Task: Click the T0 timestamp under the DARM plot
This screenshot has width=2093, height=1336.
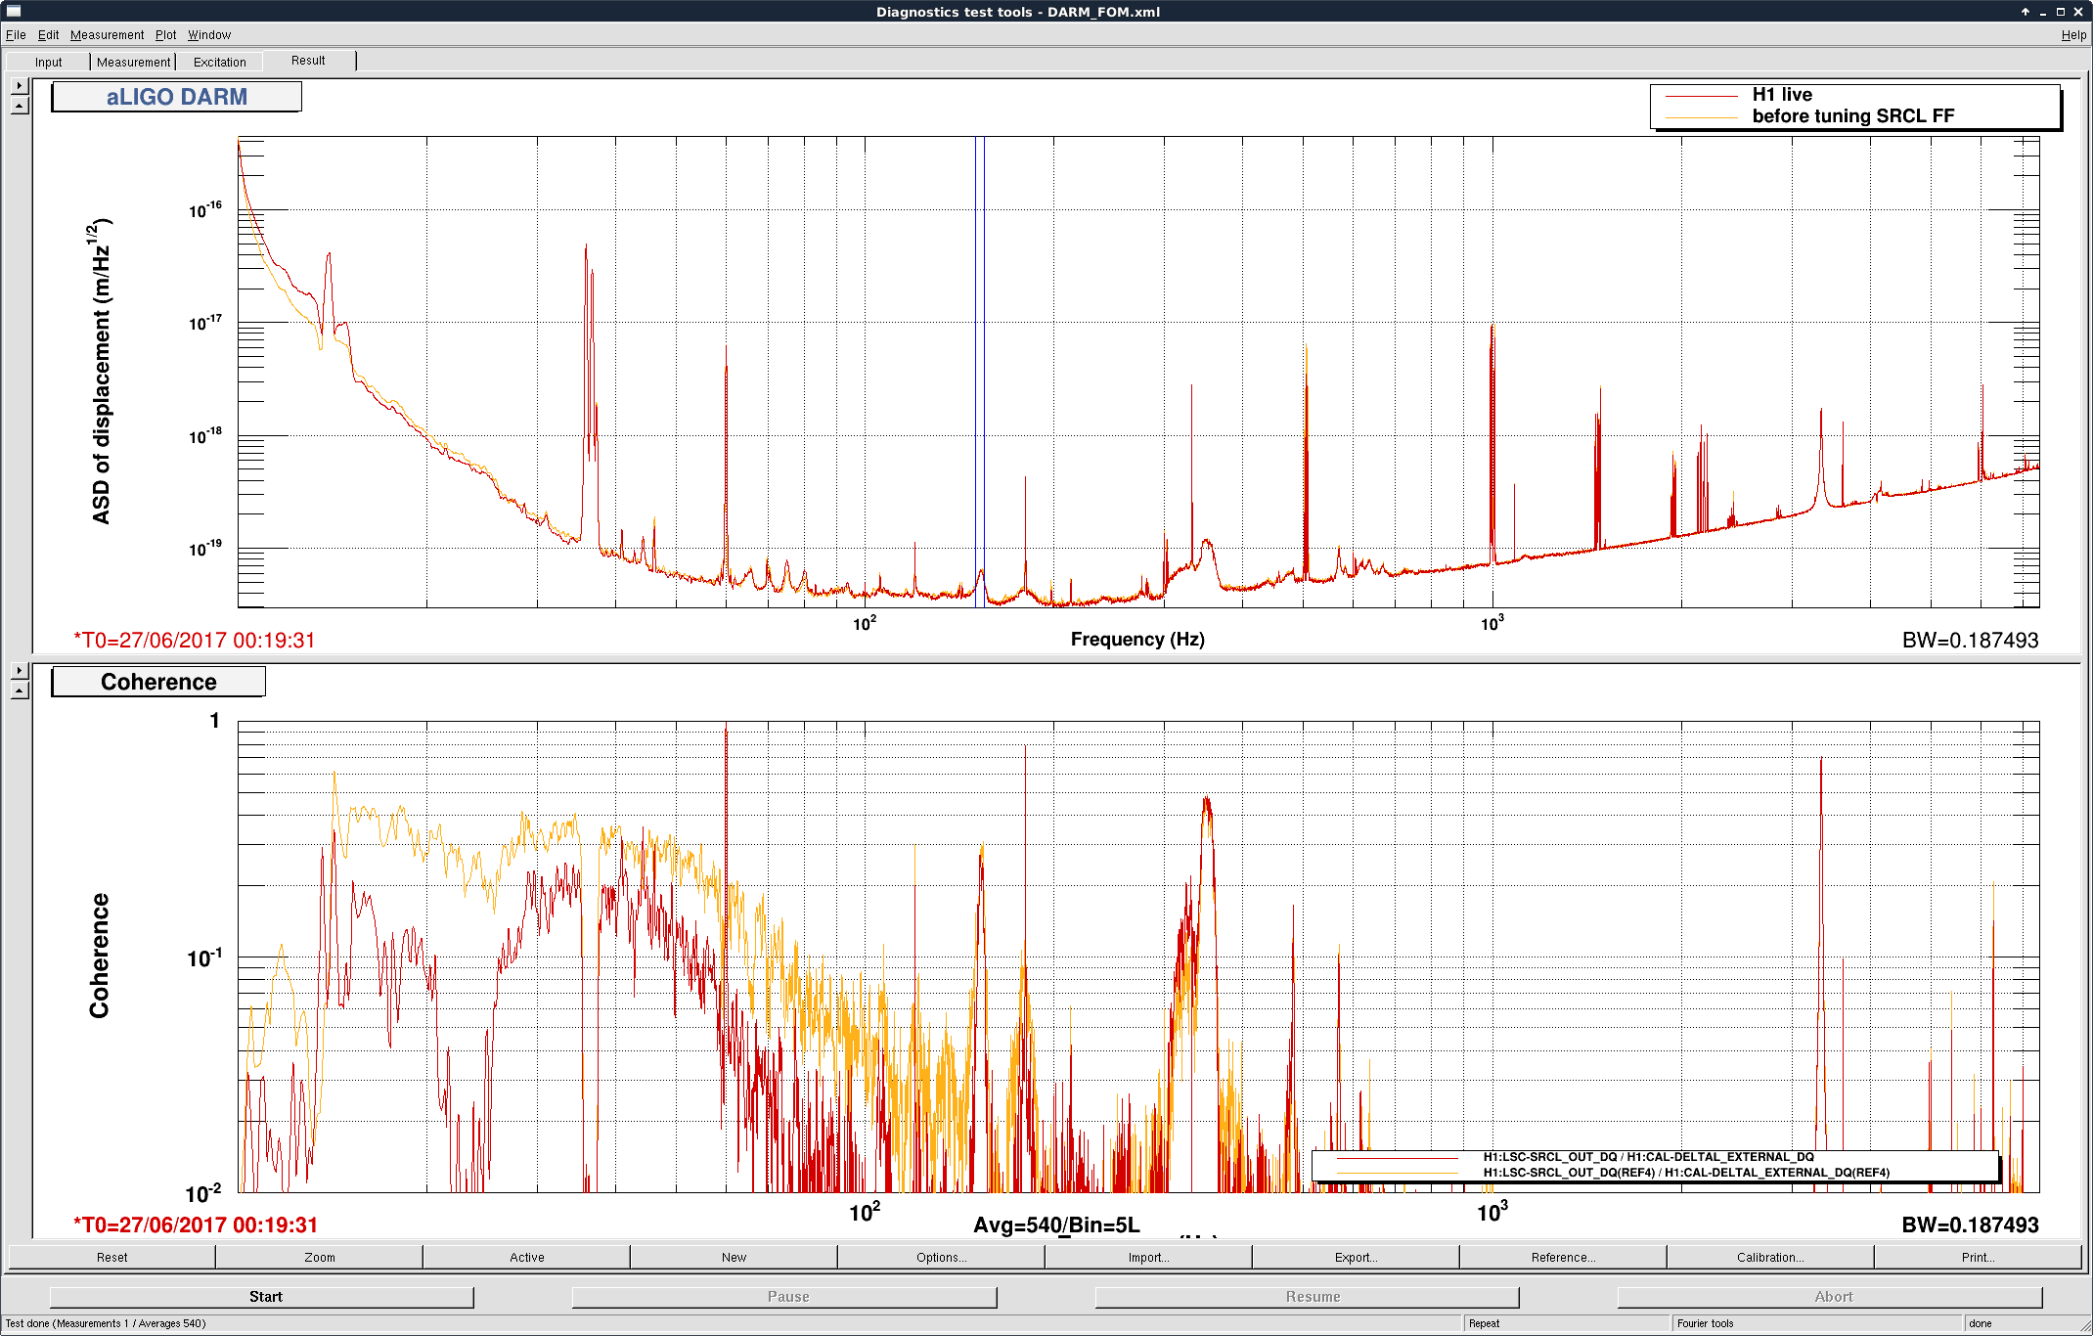Action: pos(195,641)
